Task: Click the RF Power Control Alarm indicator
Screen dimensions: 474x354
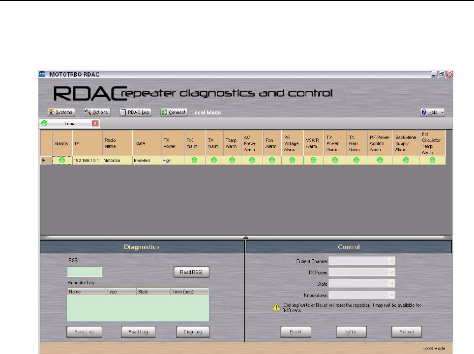Action: (x=380, y=160)
